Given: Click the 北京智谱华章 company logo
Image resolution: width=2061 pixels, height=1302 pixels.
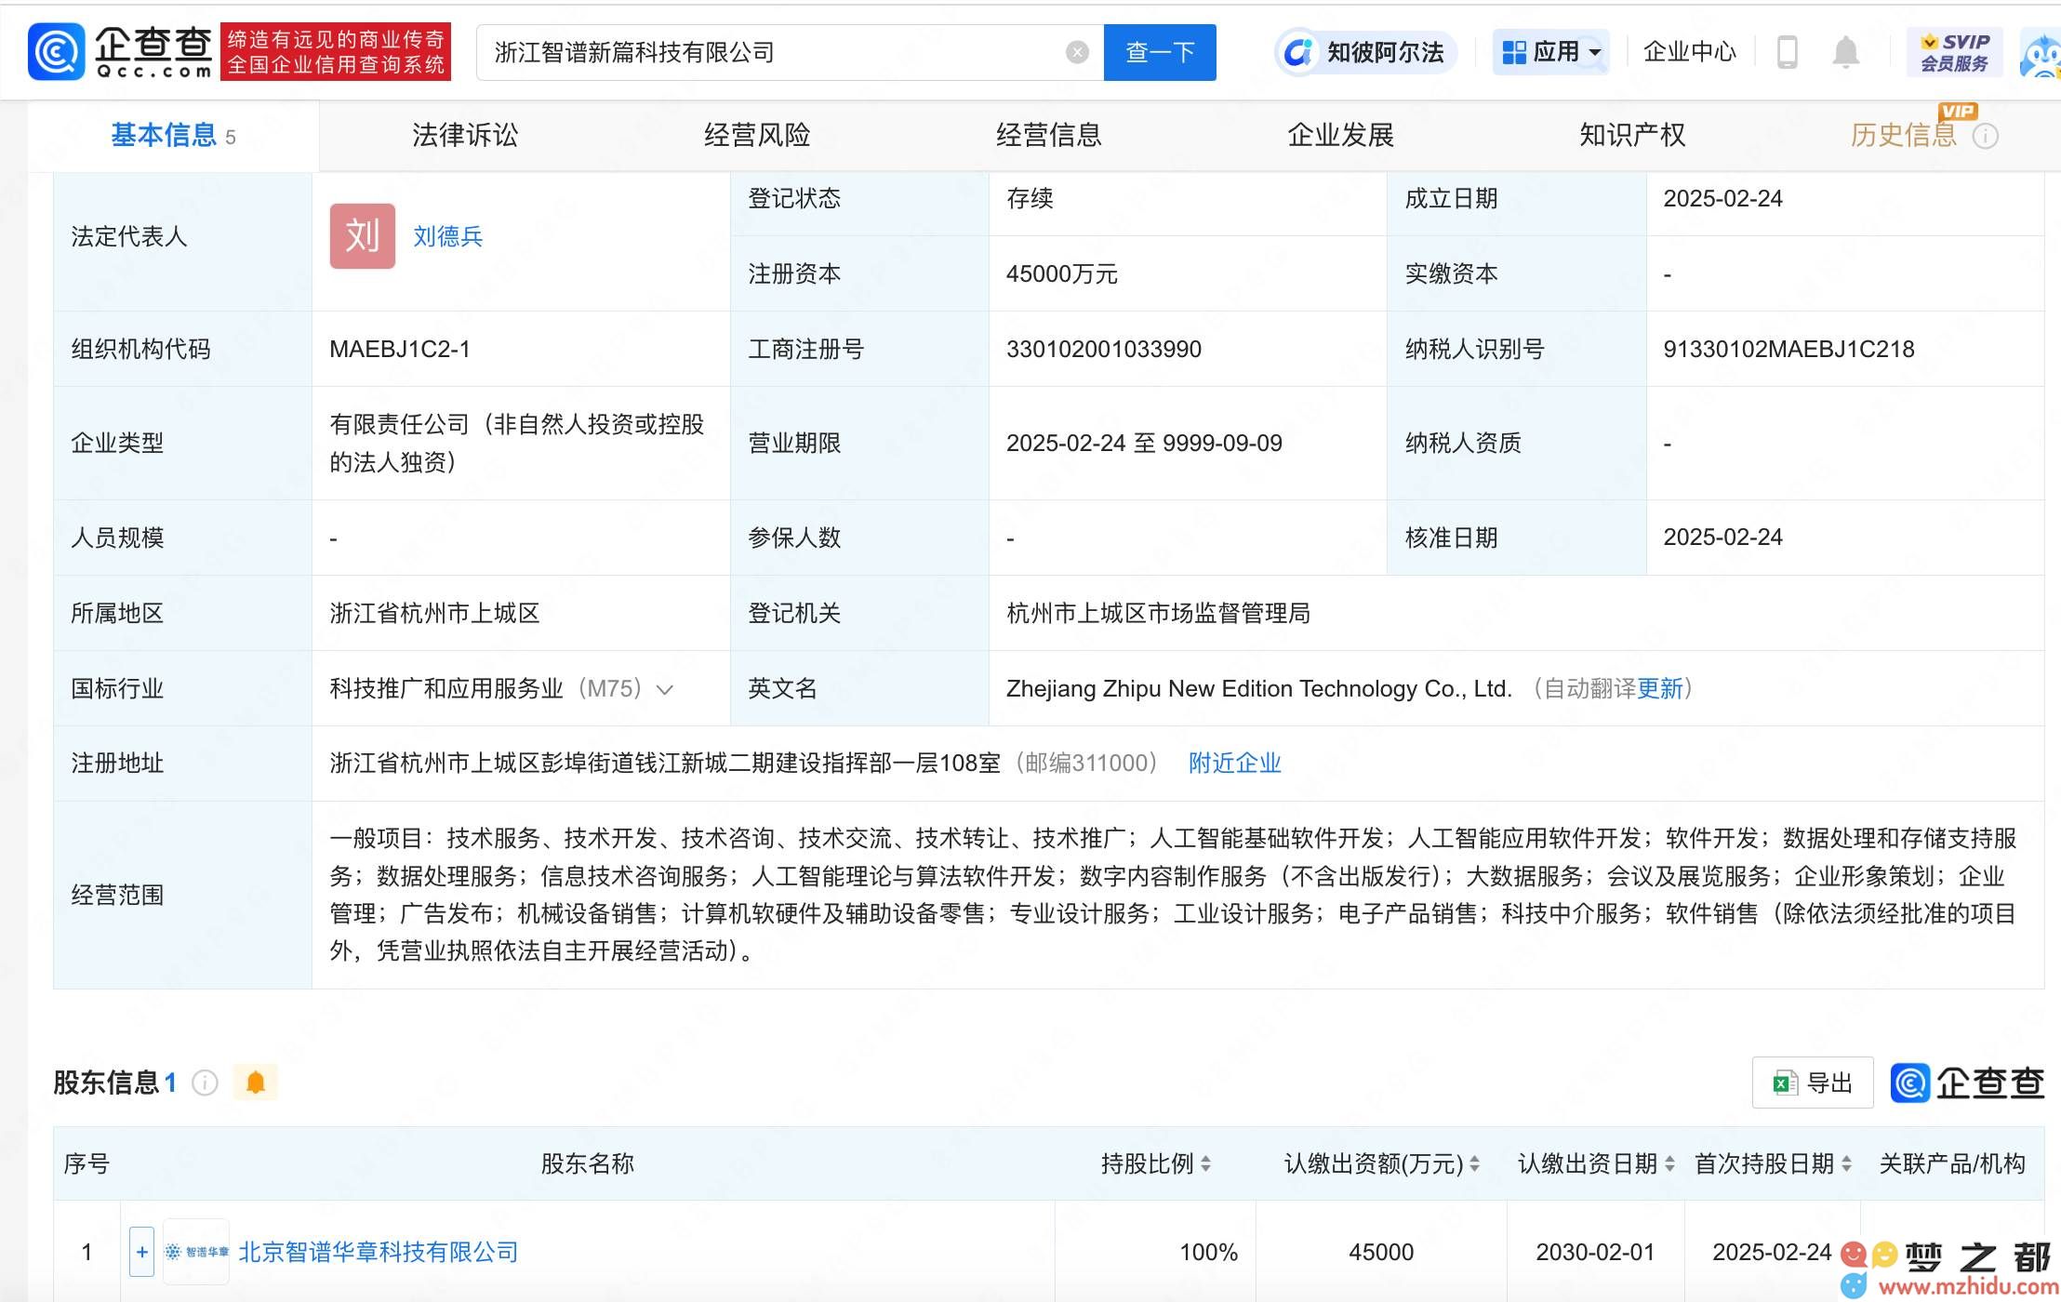Looking at the screenshot, I should [196, 1252].
